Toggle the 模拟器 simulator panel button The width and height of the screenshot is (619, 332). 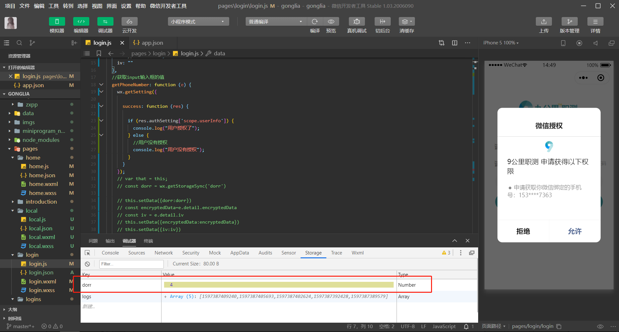click(x=57, y=22)
